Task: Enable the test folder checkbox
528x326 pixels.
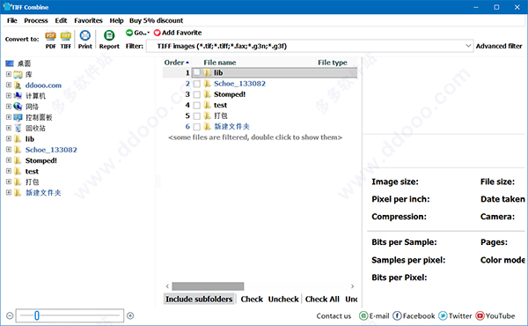Action: [197, 105]
